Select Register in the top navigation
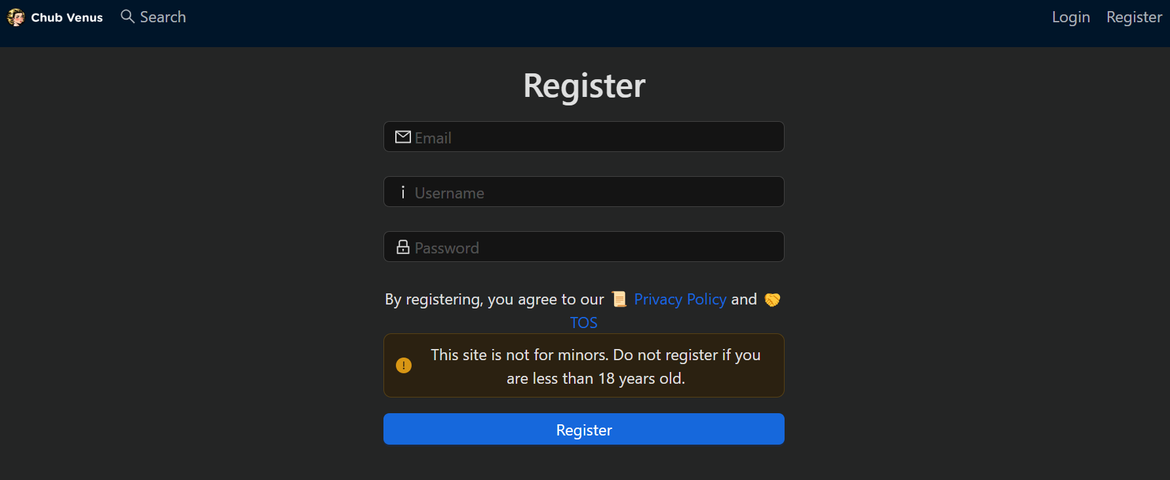Viewport: 1170px width, 480px height. coord(1133,17)
